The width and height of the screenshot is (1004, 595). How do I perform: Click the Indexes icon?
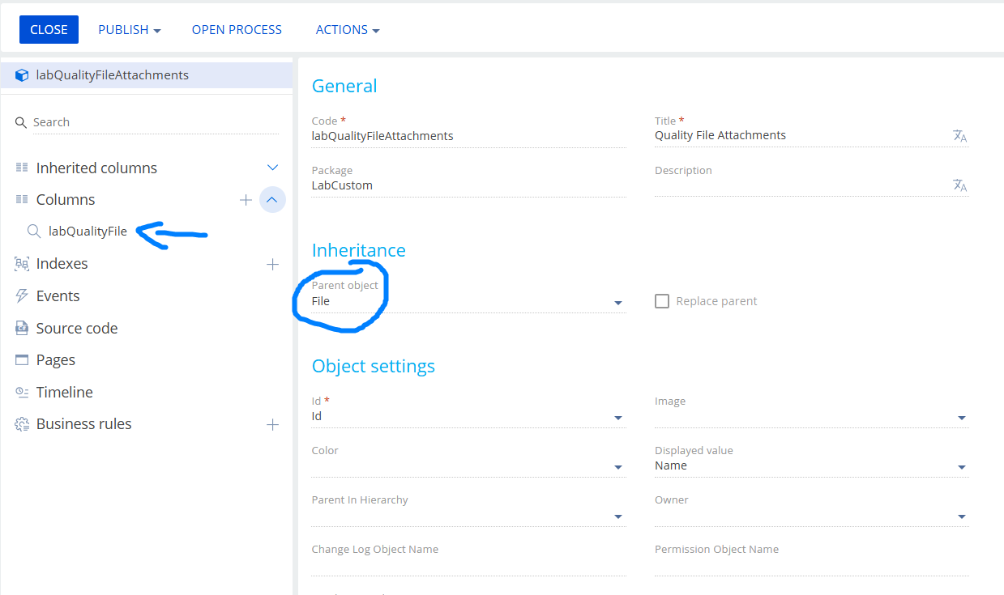(x=22, y=264)
